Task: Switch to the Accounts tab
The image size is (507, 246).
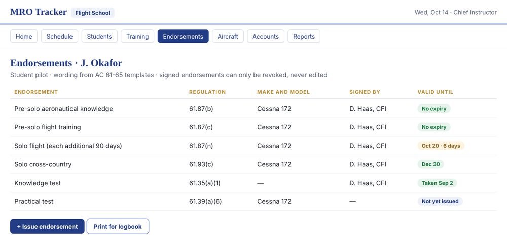Action: (266, 36)
